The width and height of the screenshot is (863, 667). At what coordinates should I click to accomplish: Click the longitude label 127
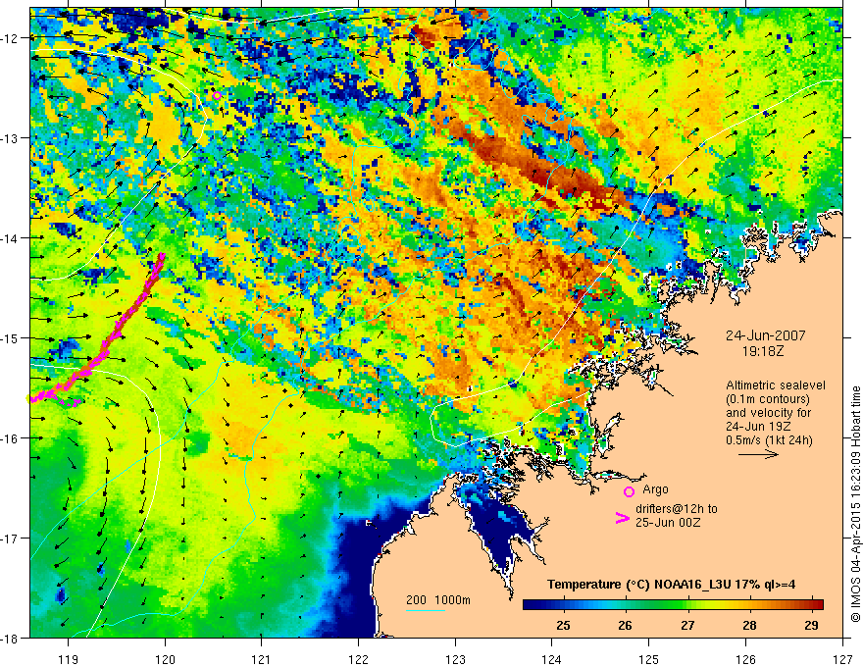(x=842, y=659)
